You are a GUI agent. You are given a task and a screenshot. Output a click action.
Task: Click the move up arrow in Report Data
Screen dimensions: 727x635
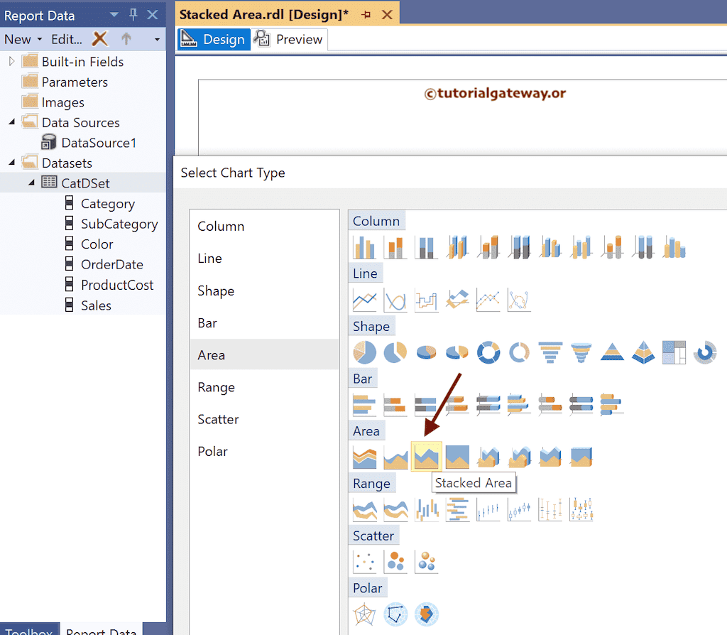click(126, 39)
